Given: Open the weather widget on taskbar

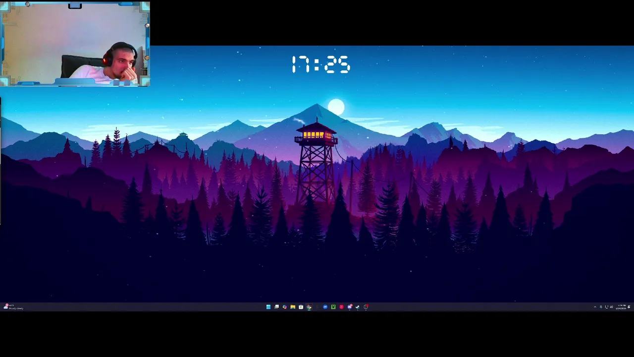Looking at the screenshot, I should click(13, 307).
